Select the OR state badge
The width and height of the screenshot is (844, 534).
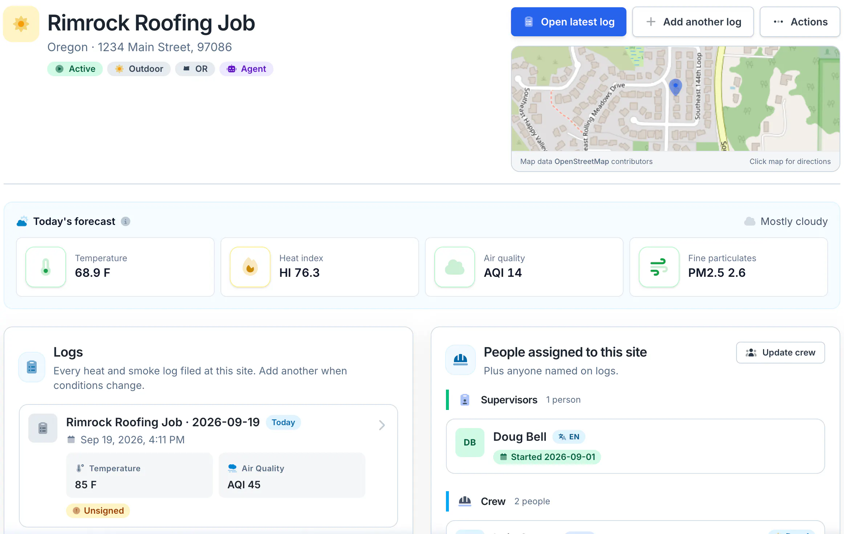[195, 69]
